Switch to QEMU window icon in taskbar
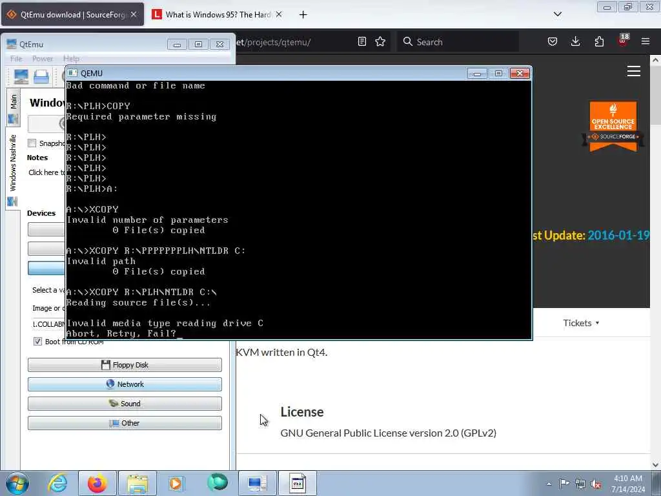Screen dimensions: 661x496 pyautogui.click(x=298, y=483)
